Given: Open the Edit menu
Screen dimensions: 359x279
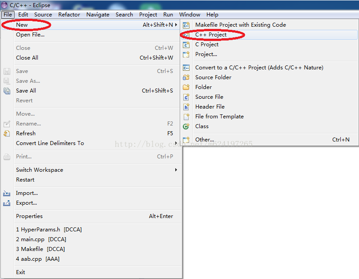Looking at the screenshot, I should tap(23, 15).
